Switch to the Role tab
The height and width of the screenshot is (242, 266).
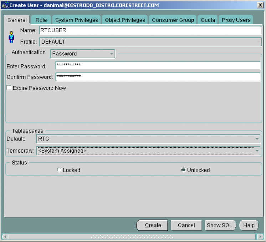tap(41, 20)
